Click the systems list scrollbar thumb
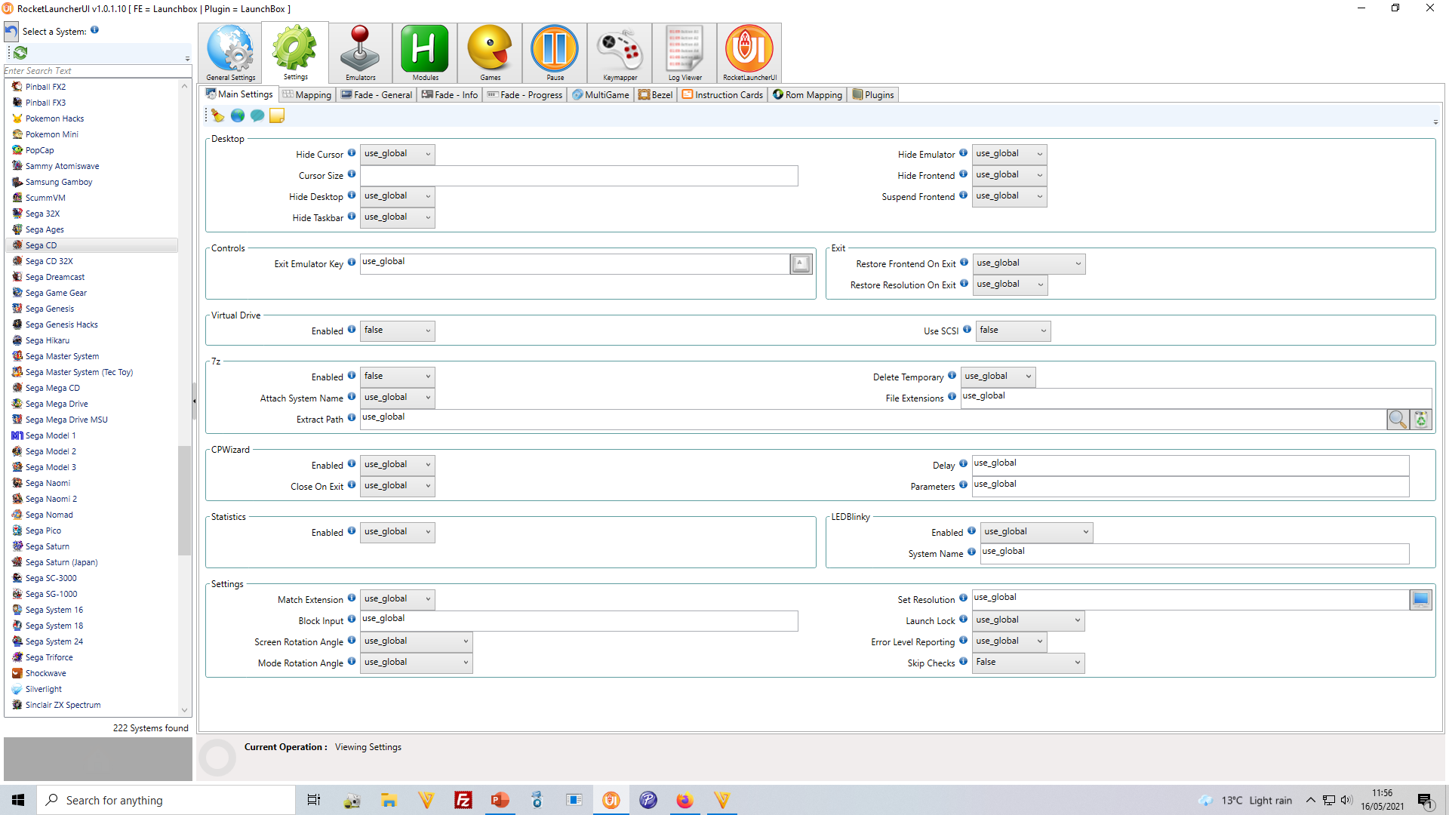This screenshot has width=1449, height=815. point(184,500)
